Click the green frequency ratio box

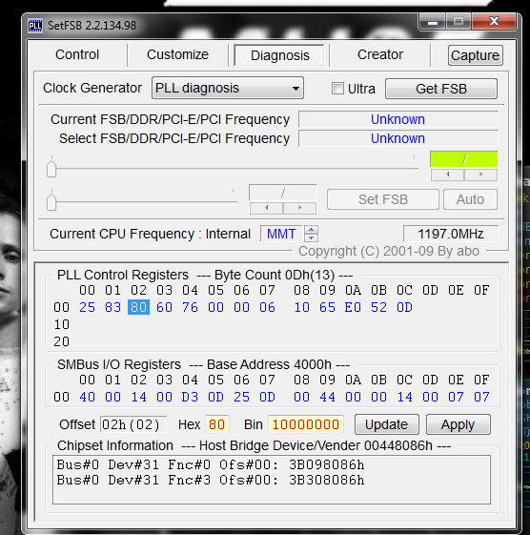pyautogui.click(x=464, y=159)
